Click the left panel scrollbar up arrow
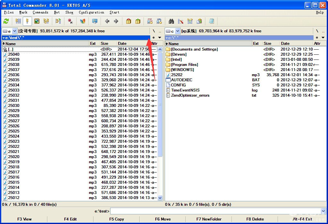This screenshot has width=328, height=224. (160, 50)
